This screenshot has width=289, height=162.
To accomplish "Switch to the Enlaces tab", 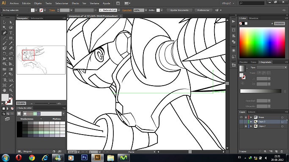I will pos(252,112).
